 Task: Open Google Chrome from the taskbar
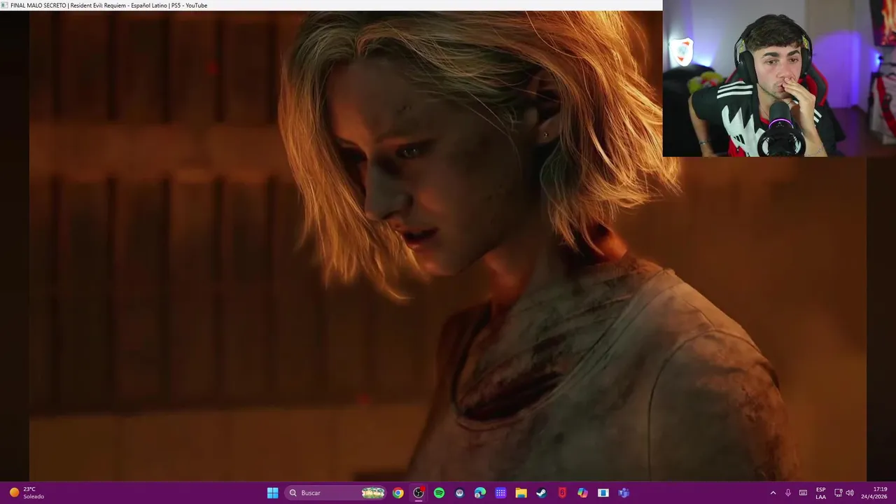click(x=398, y=493)
